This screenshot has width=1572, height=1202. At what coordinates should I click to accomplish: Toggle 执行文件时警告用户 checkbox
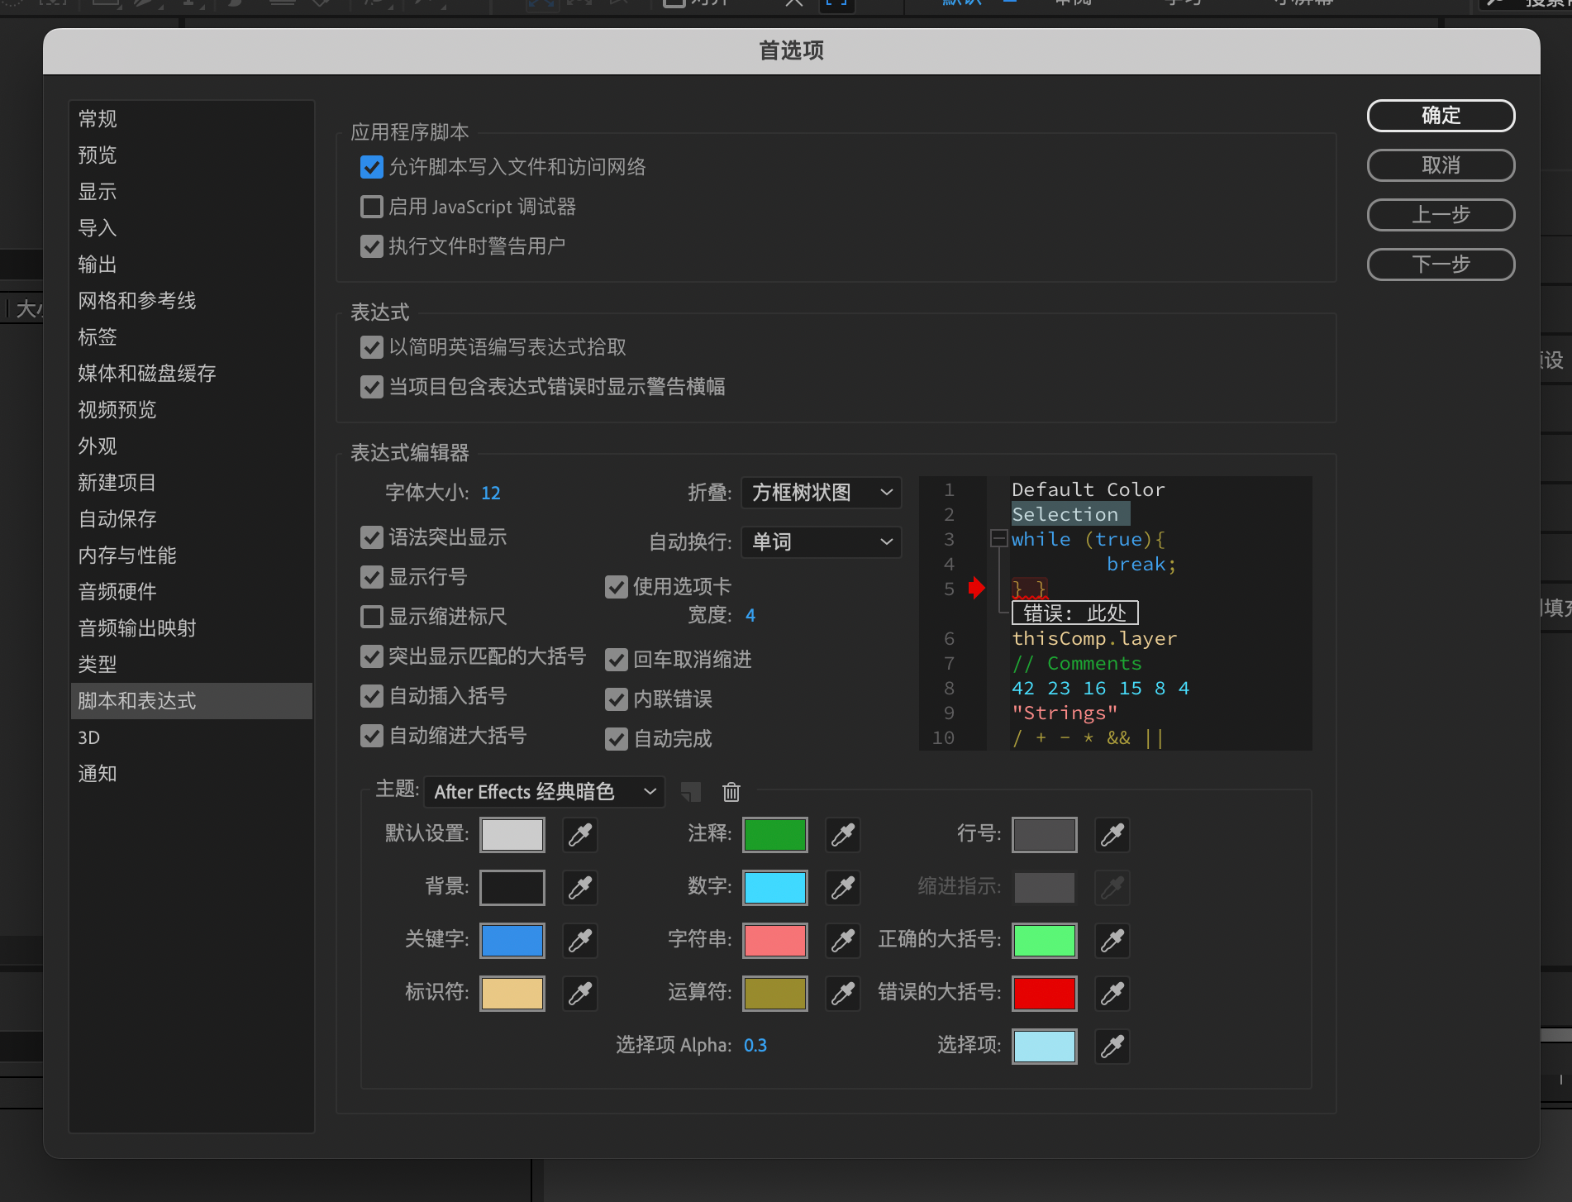(x=372, y=246)
